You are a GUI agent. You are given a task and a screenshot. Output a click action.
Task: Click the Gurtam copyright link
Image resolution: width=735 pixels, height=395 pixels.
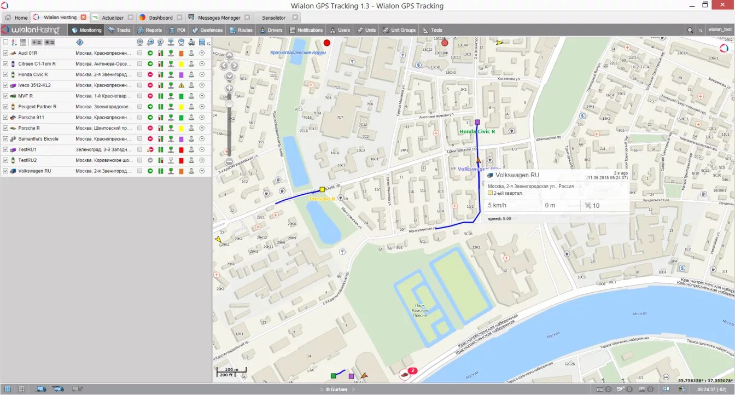(x=336, y=390)
